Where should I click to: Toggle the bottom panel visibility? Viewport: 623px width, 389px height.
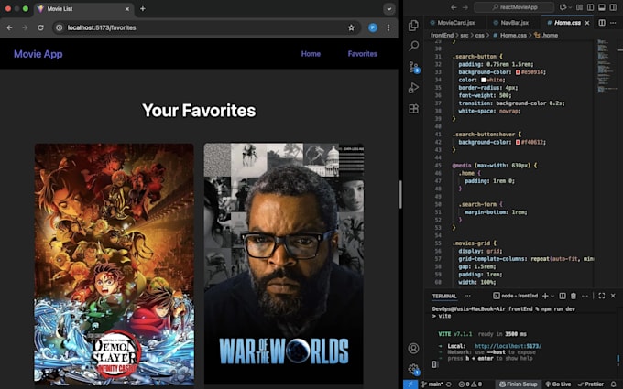602,7
